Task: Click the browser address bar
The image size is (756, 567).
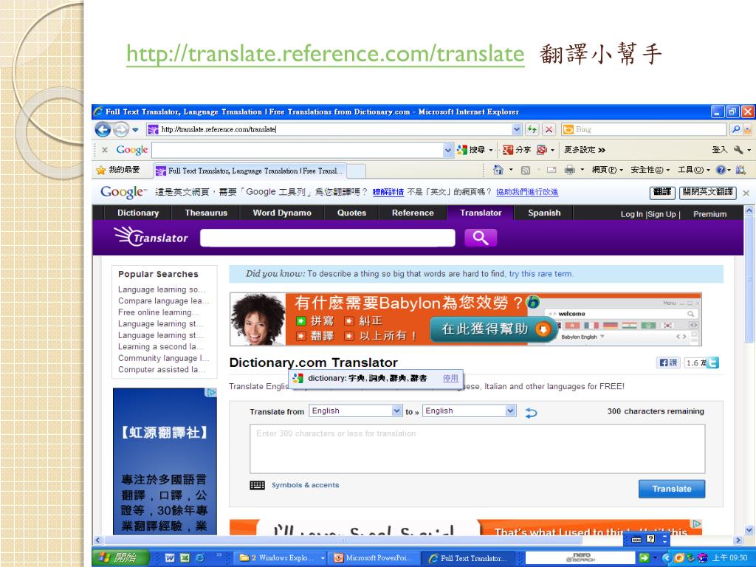Action: tap(329, 129)
